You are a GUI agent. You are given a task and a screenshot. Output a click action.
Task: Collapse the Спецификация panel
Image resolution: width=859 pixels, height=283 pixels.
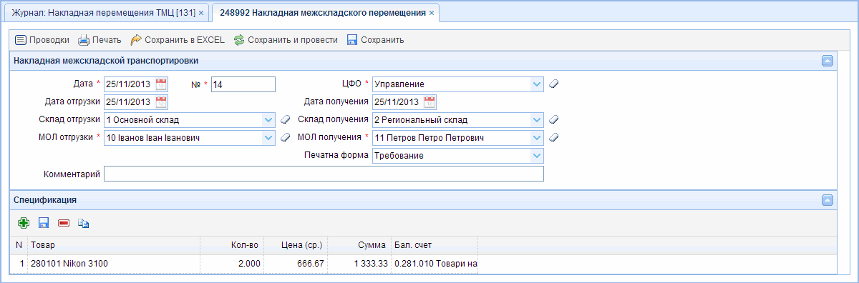pos(827,200)
